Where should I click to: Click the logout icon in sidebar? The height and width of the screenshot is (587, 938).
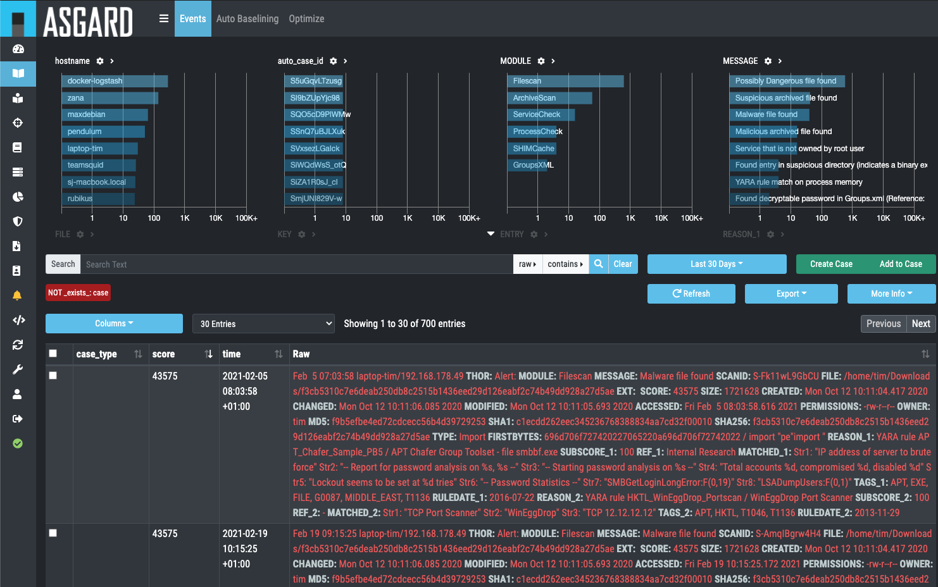pos(18,419)
